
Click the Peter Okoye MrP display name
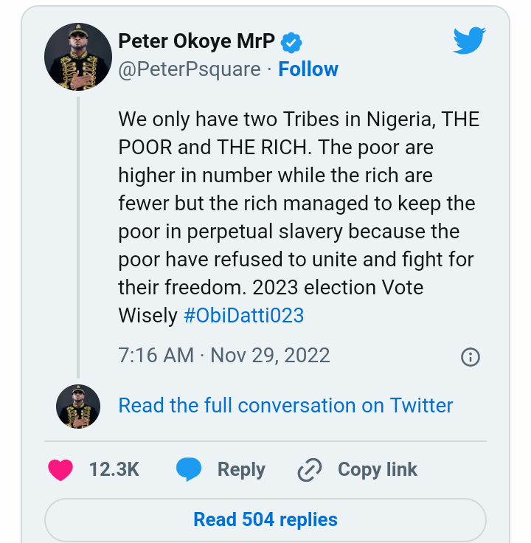197,41
